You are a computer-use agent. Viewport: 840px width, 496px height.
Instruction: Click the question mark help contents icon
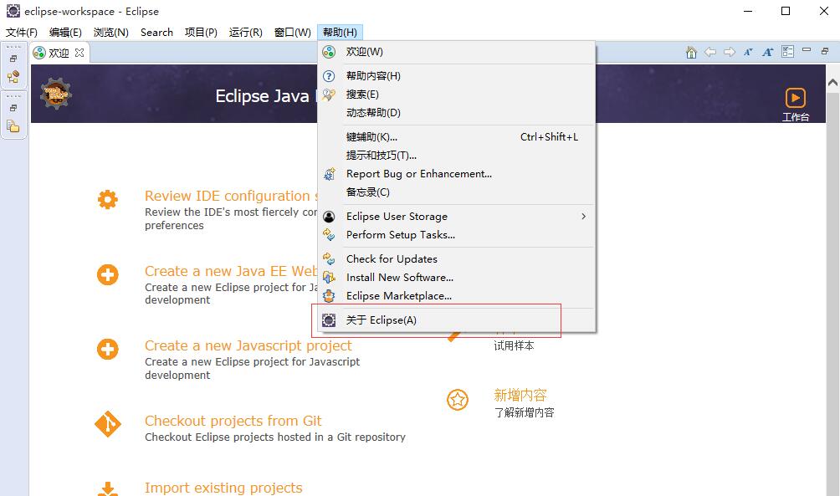coord(329,76)
